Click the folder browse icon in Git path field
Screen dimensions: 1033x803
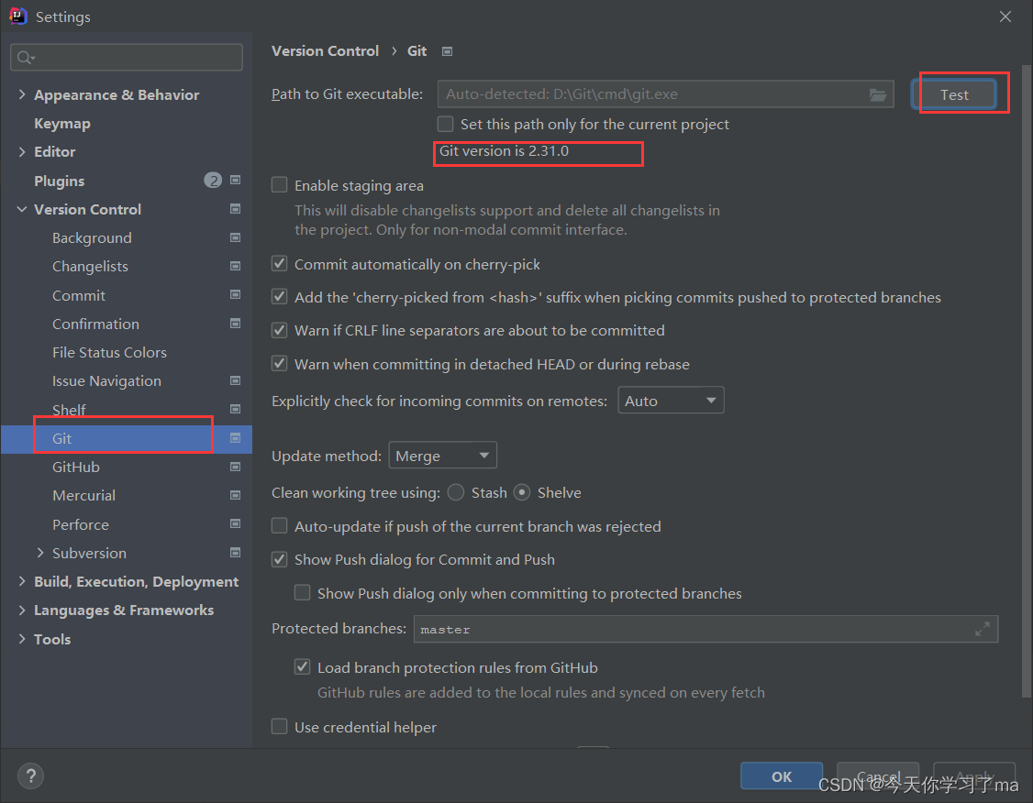(x=877, y=94)
